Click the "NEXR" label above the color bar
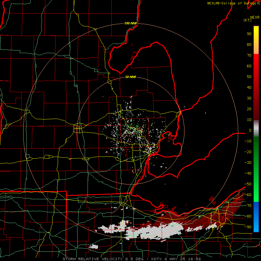Image resolution: width=261 pixels, height=261 pixels. click(x=255, y=17)
